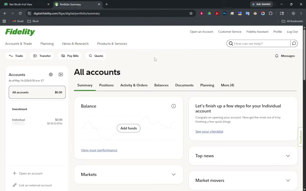Collapse the Accounts sidebar panel icon

tap(61, 75)
